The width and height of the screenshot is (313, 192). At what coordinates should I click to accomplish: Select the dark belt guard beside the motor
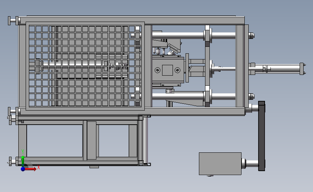tap(262, 136)
